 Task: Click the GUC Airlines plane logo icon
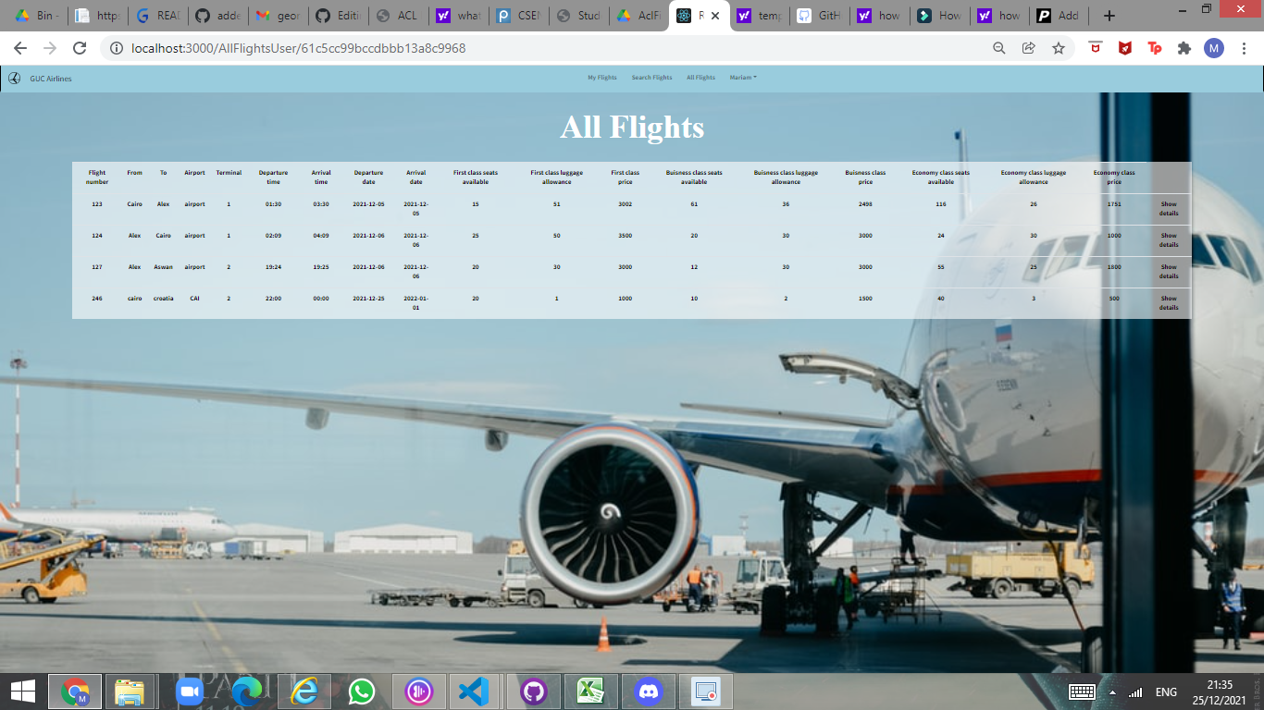coord(14,78)
